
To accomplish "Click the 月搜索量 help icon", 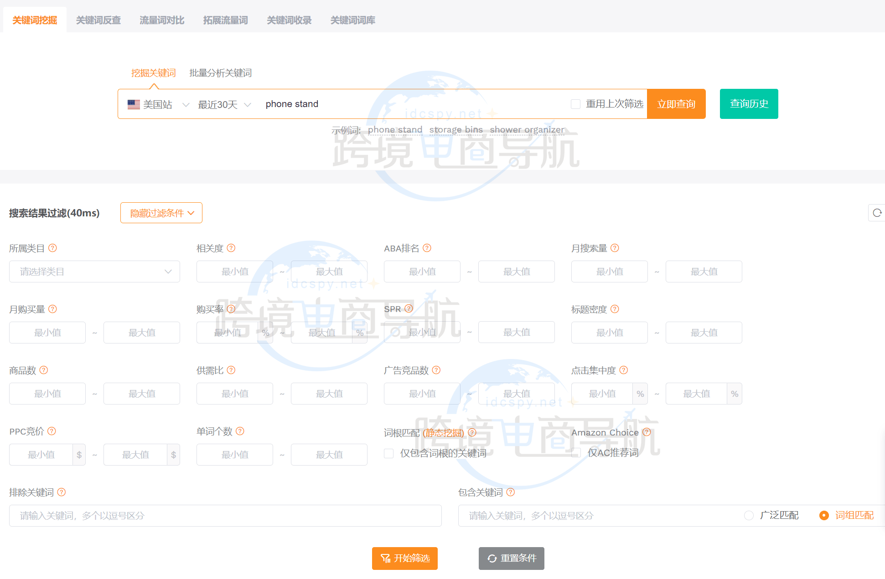I will pos(615,248).
